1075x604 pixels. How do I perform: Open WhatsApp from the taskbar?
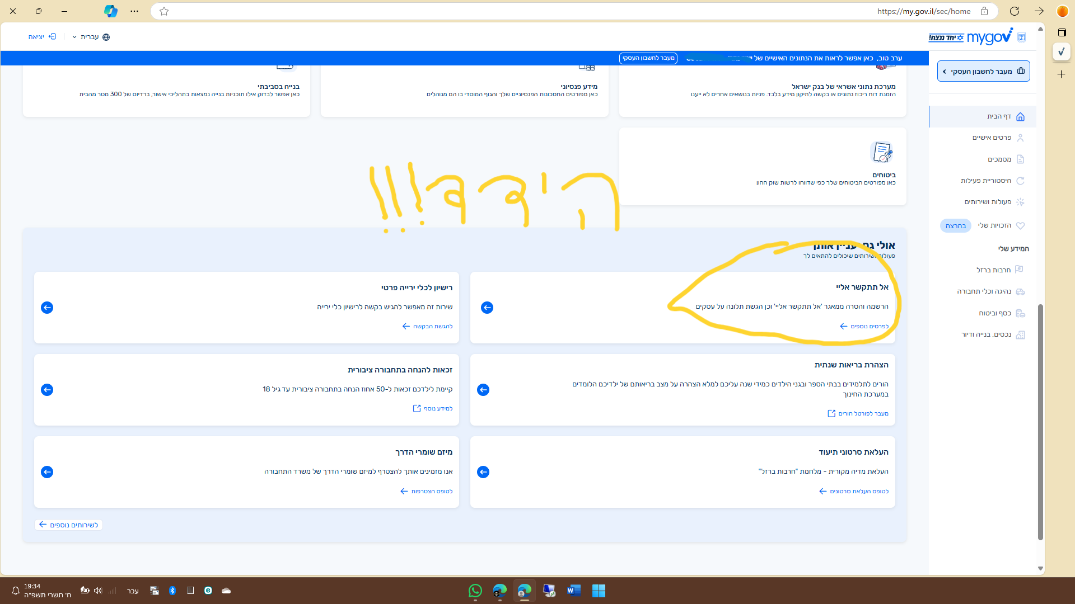coord(475,591)
